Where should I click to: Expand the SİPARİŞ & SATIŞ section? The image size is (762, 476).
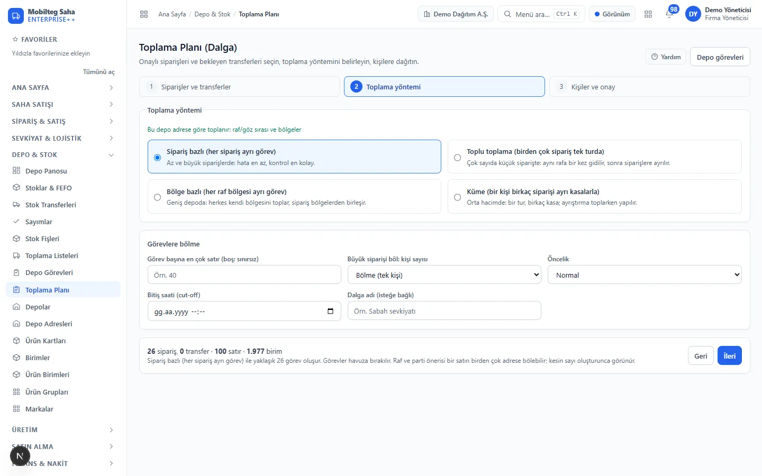pyautogui.click(x=63, y=121)
